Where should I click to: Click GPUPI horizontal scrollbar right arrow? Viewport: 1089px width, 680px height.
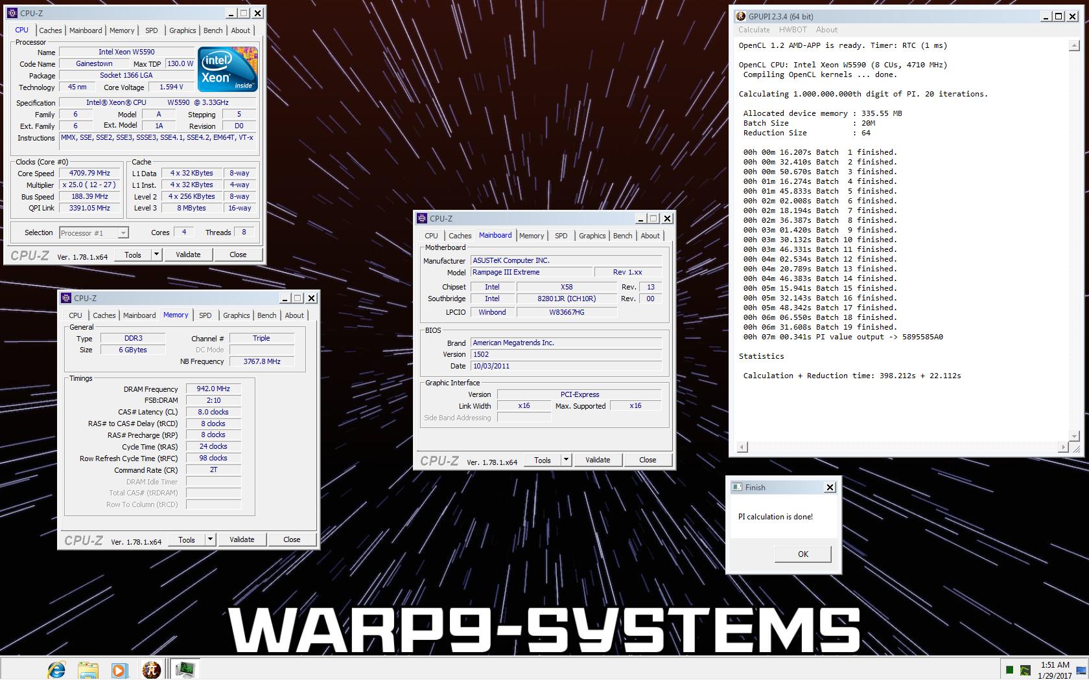1063,447
